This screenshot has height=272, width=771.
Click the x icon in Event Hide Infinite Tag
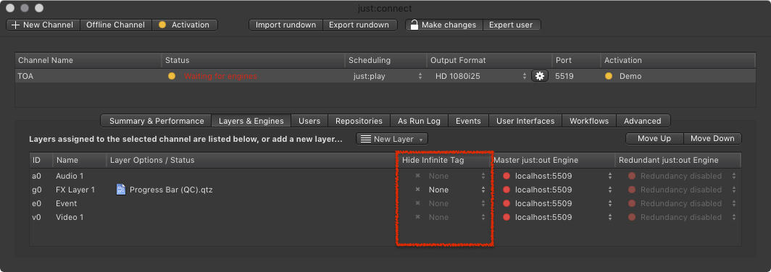[x=418, y=203]
